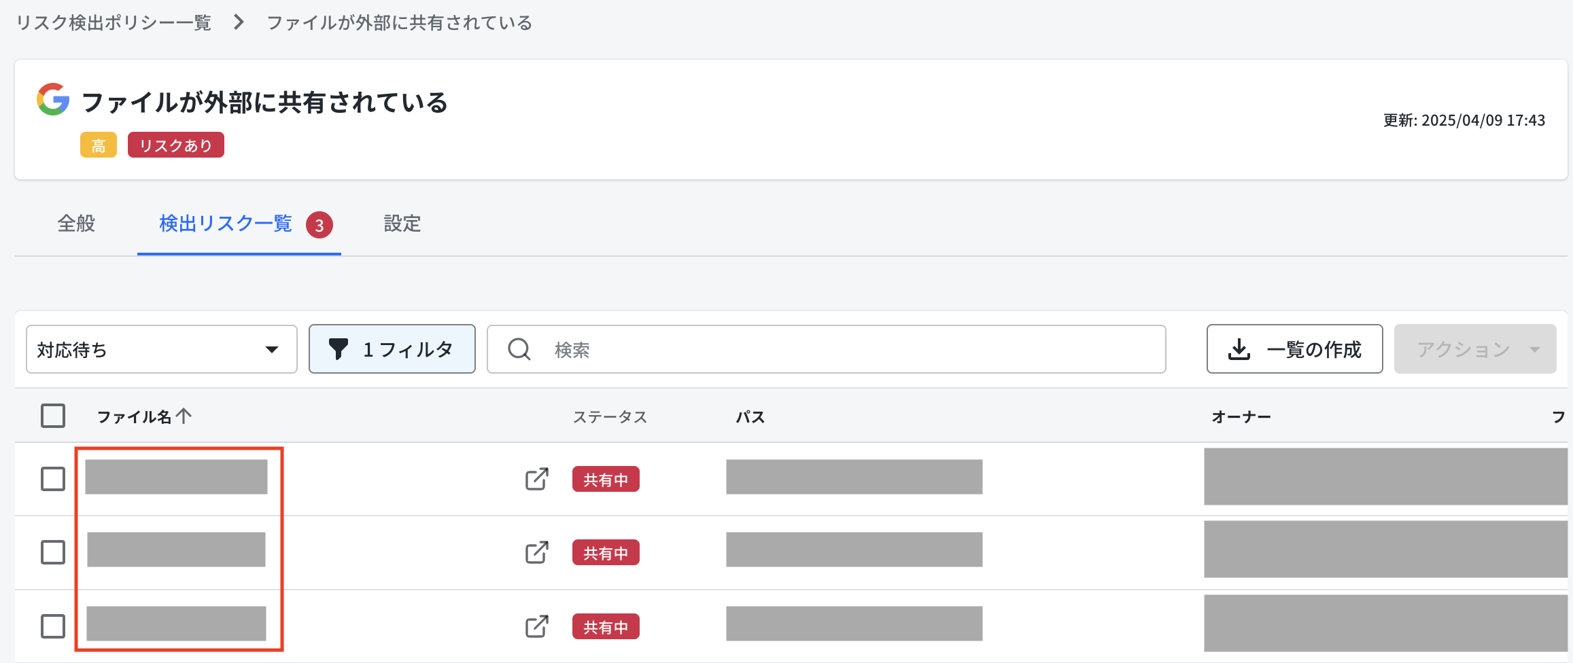Click the funnel filter icon
1573x663 pixels.
338,348
